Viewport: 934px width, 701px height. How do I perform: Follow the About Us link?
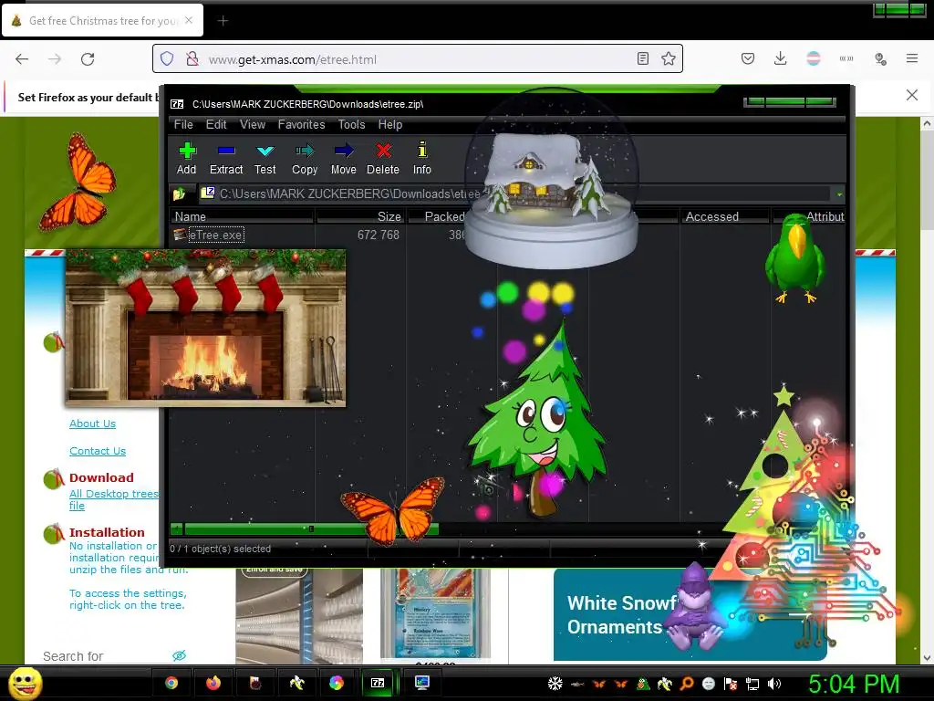(x=92, y=424)
